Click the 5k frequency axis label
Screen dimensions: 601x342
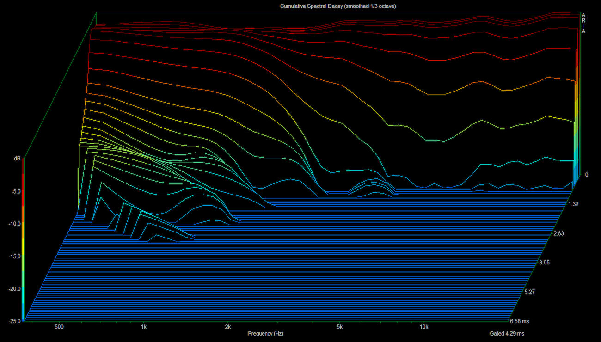click(x=339, y=327)
